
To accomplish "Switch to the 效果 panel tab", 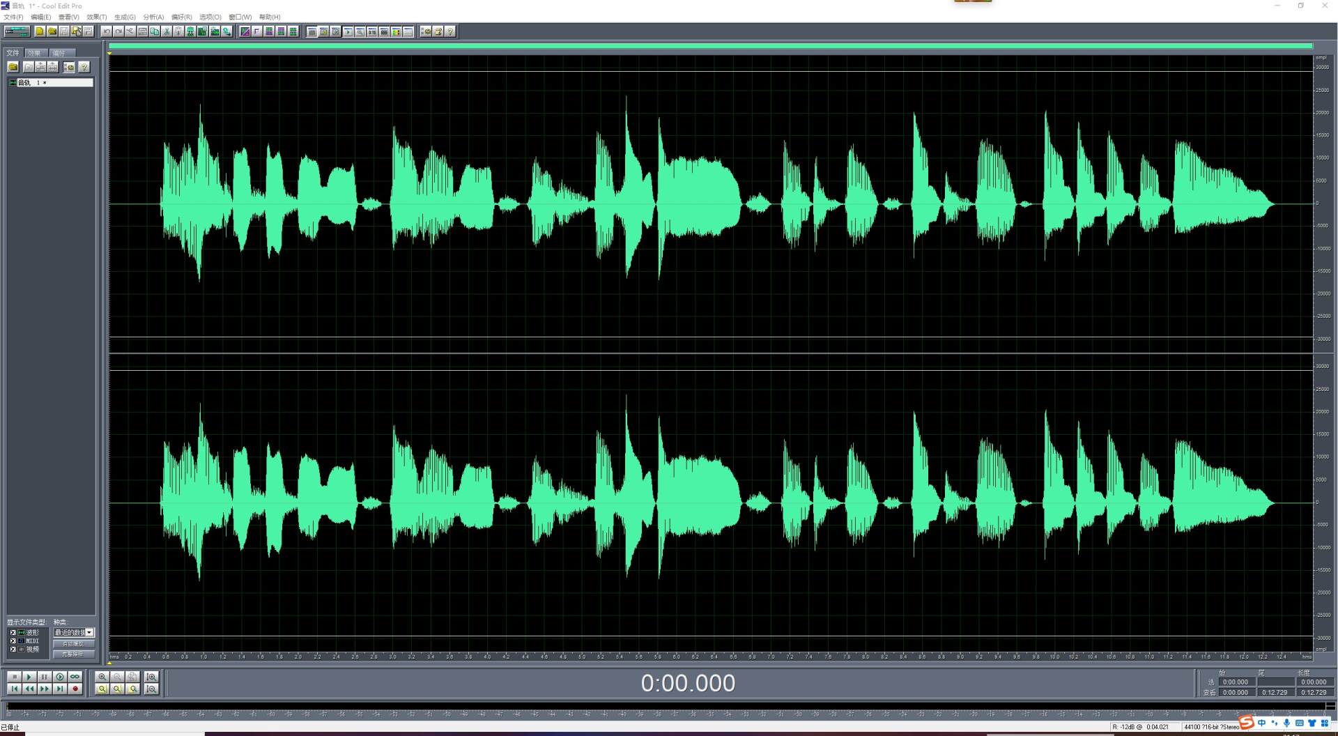I will [x=35, y=53].
